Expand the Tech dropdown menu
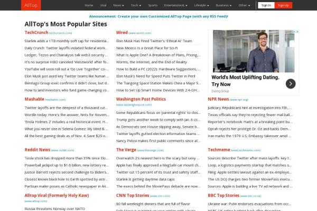Viewport: 317px width, 211px height. 136,5
